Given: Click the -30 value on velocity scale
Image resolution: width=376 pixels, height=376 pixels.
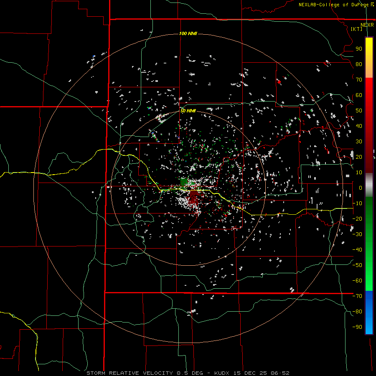Looking at the screenshot, I should (x=357, y=234).
